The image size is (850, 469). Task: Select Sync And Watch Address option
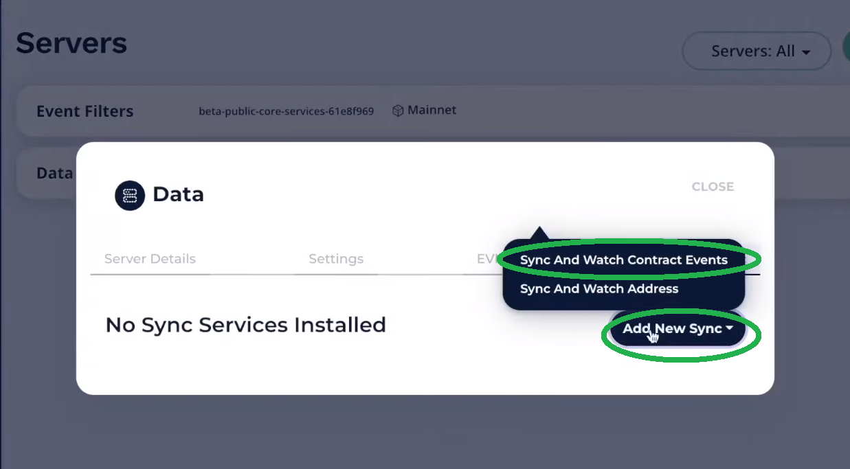(x=599, y=289)
